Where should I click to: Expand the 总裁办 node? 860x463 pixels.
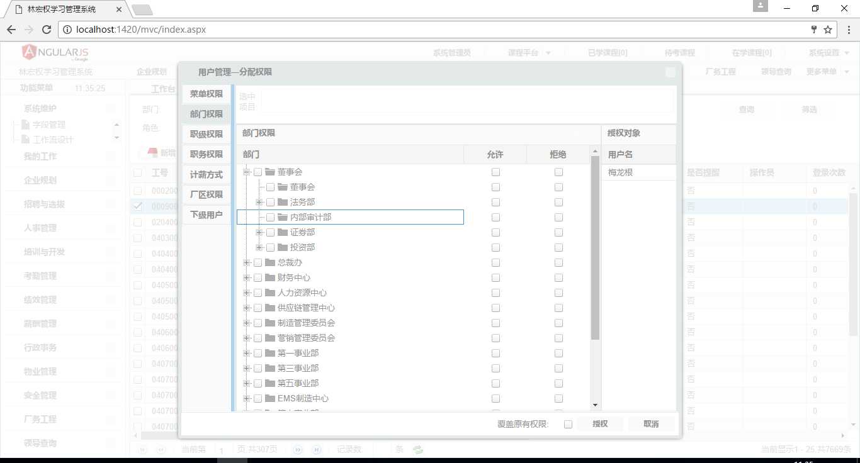[246, 262]
